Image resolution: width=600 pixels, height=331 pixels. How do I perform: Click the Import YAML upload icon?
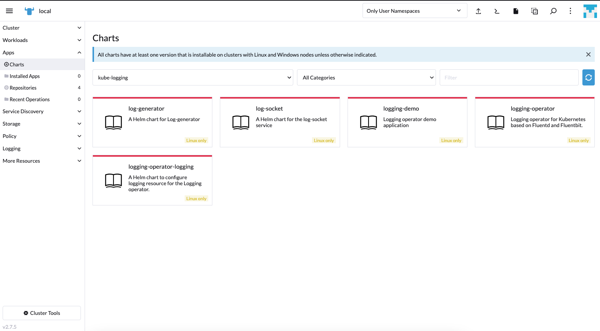pos(478,11)
